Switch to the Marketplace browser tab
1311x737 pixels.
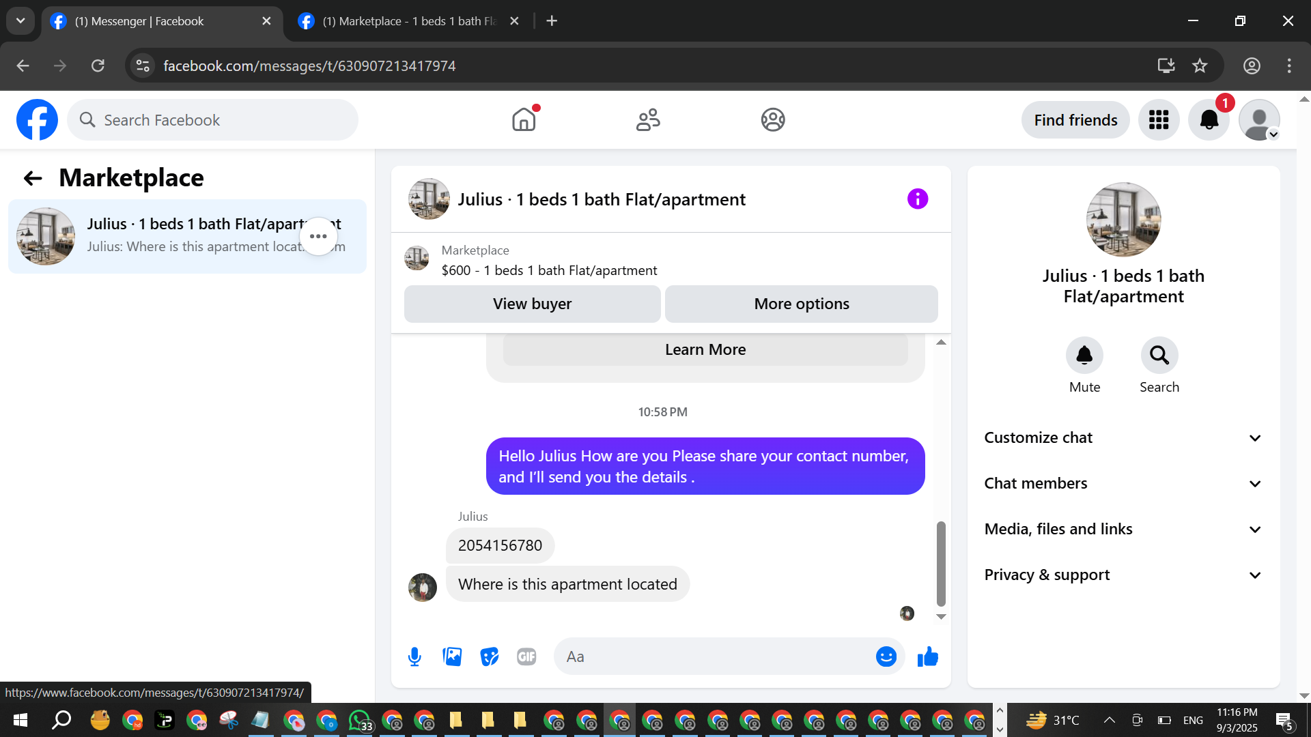pyautogui.click(x=409, y=21)
